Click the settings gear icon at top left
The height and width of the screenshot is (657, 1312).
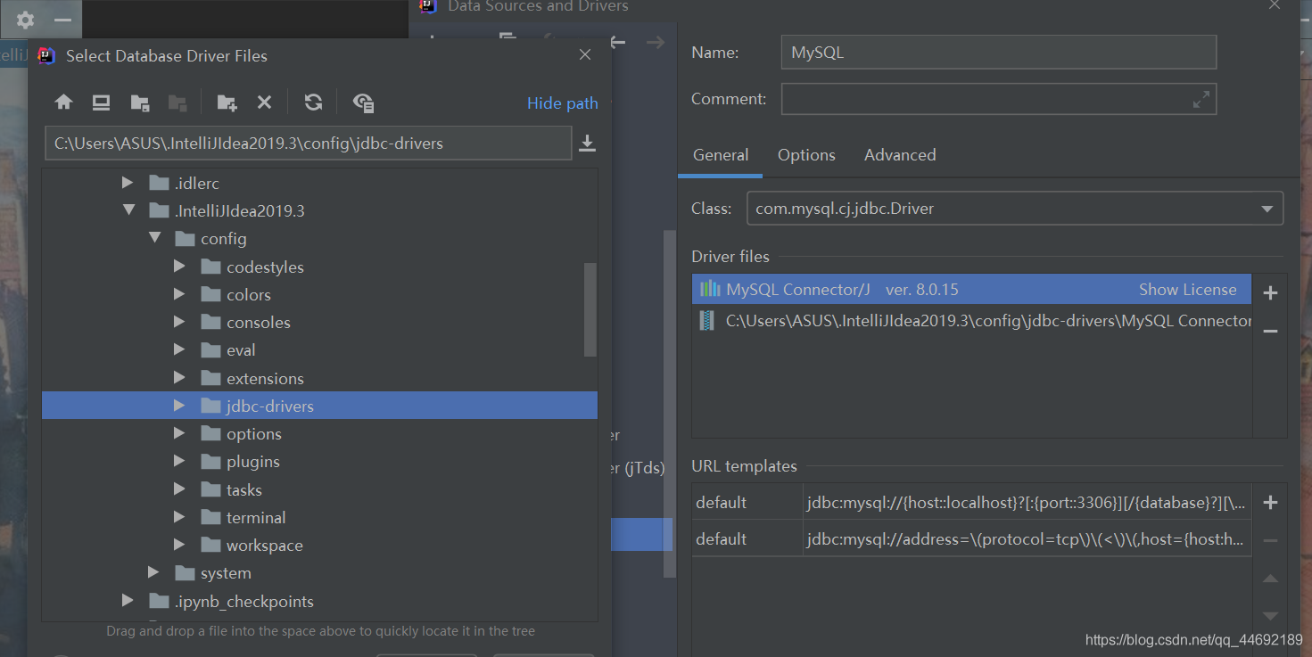[x=25, y=20]
